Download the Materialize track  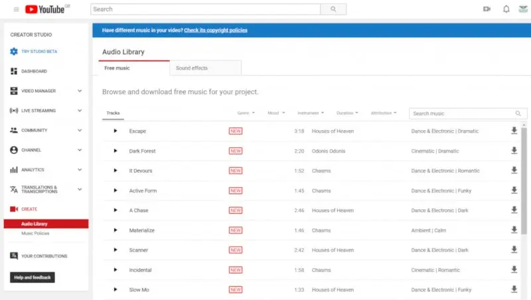(x=514, y=230)
